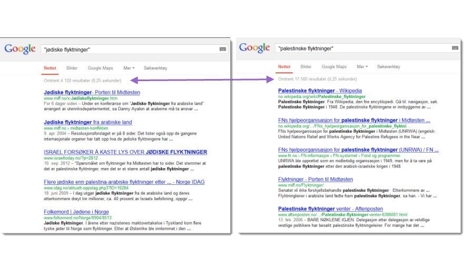Open ISRAEL FORSØKER Å KASTE LYS result

coord(125,152)
